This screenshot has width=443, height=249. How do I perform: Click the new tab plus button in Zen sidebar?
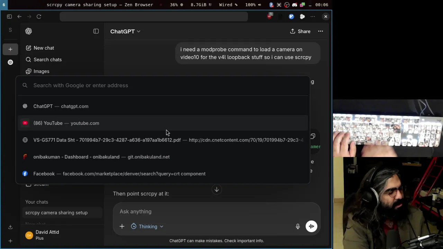coord(10,49)
